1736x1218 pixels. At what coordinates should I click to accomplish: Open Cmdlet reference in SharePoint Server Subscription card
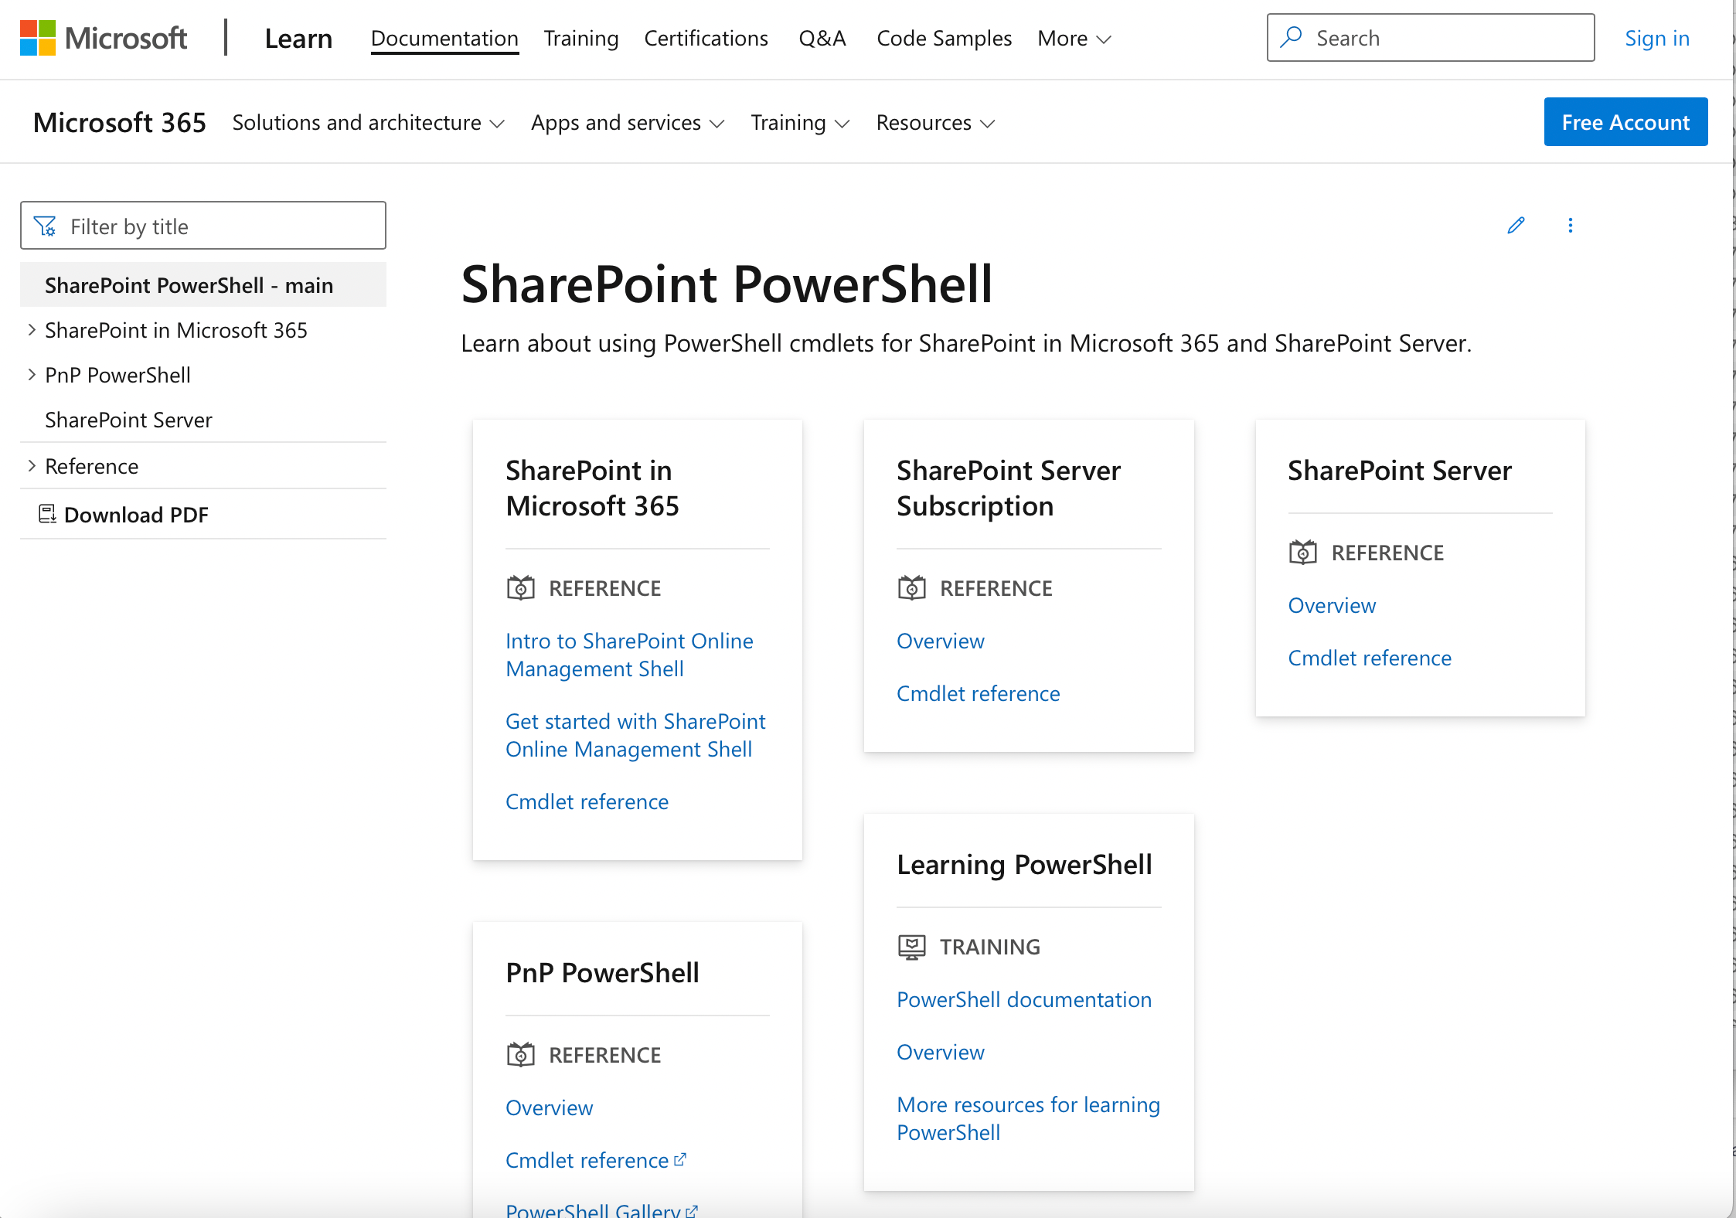(x=978, y=693)
